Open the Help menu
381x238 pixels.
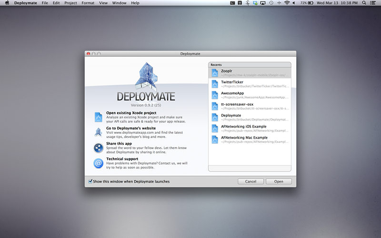135,3
